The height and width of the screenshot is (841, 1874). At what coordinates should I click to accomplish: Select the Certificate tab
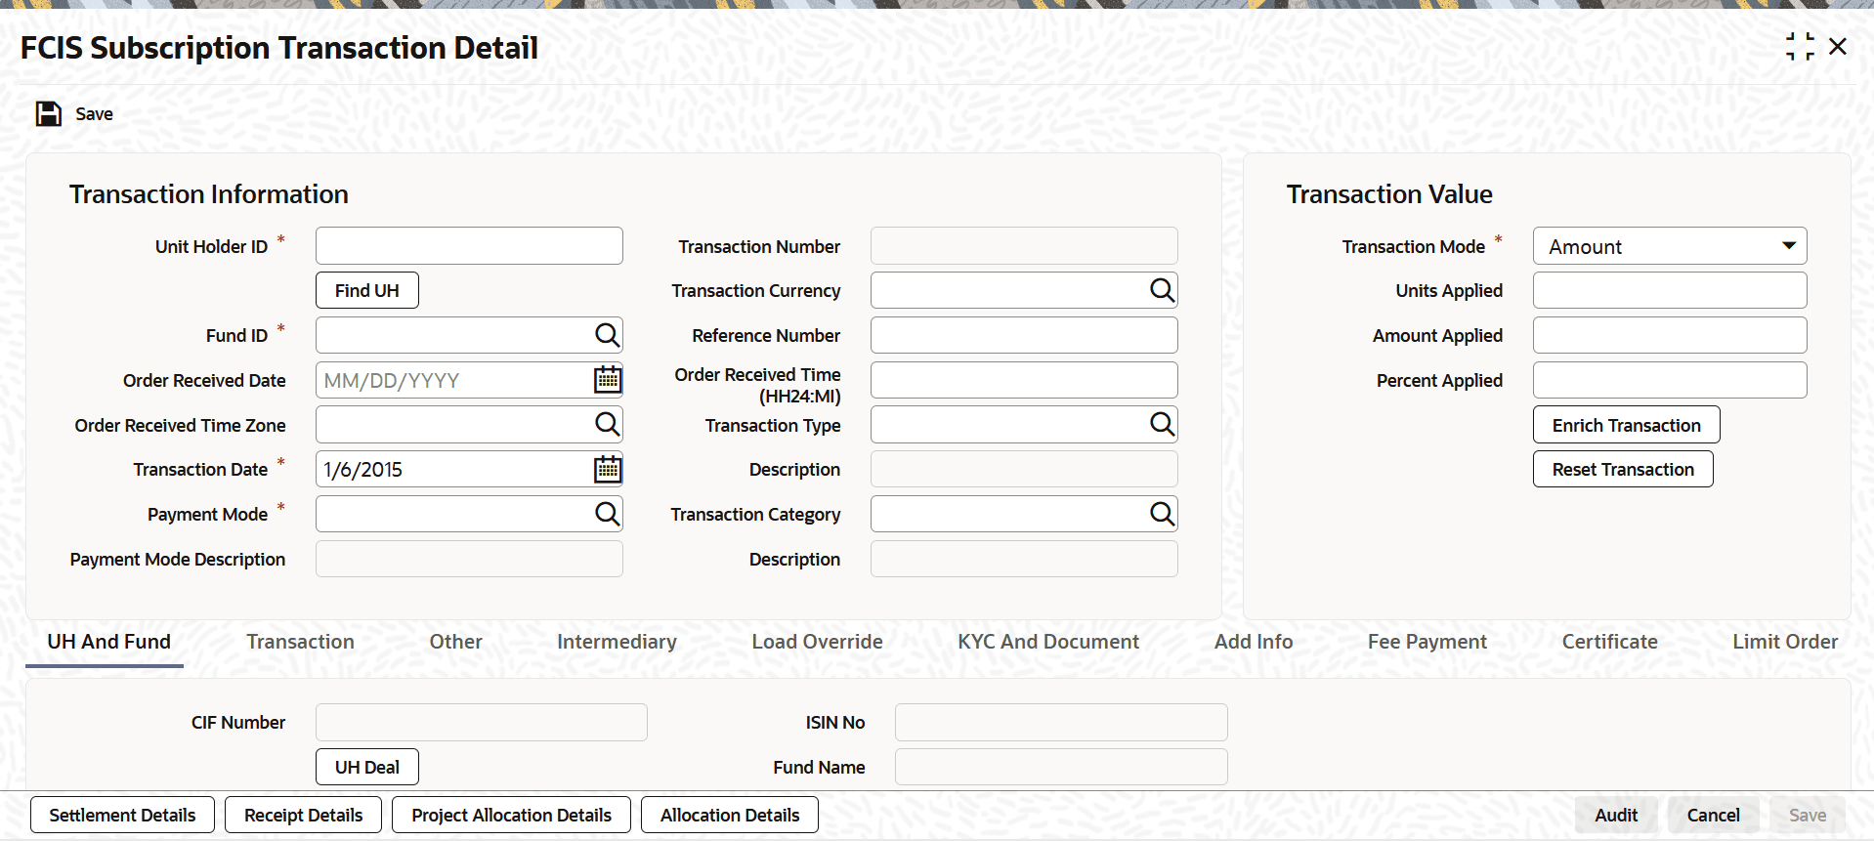(1609, 642)
